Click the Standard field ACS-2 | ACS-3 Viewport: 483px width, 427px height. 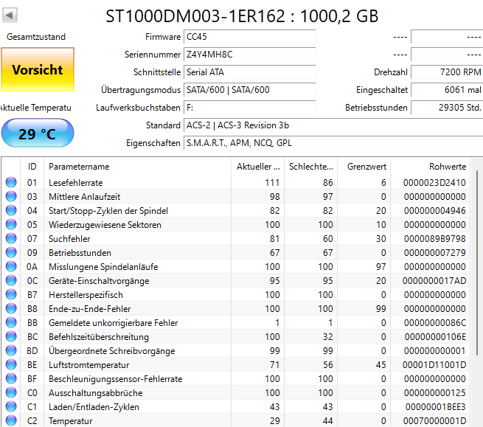click(333, 125)
